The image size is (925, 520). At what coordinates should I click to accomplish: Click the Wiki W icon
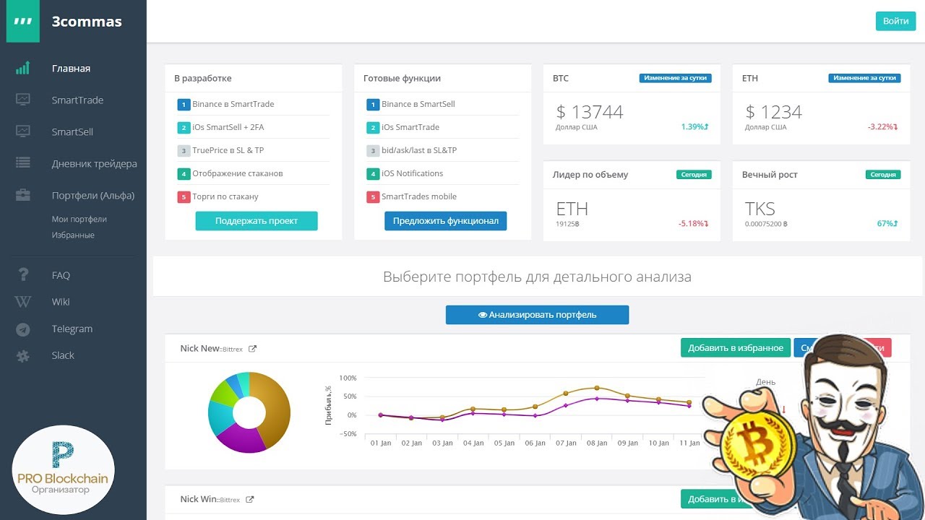pyautogui.click(x=23, y=302)
